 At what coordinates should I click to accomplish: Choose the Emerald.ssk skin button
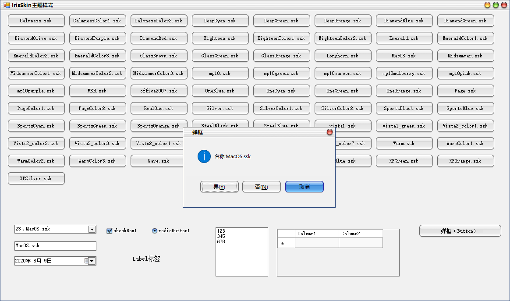[x=404, y=38]
